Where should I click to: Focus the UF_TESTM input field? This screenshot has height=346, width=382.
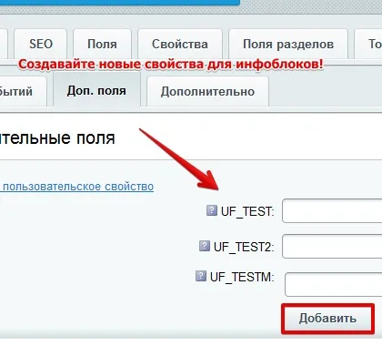(334, 284)
